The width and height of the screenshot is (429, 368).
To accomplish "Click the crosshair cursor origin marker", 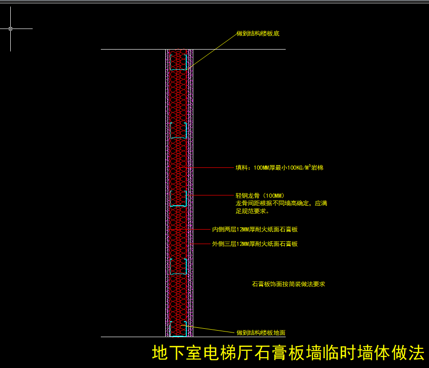I will pos(10,29).
